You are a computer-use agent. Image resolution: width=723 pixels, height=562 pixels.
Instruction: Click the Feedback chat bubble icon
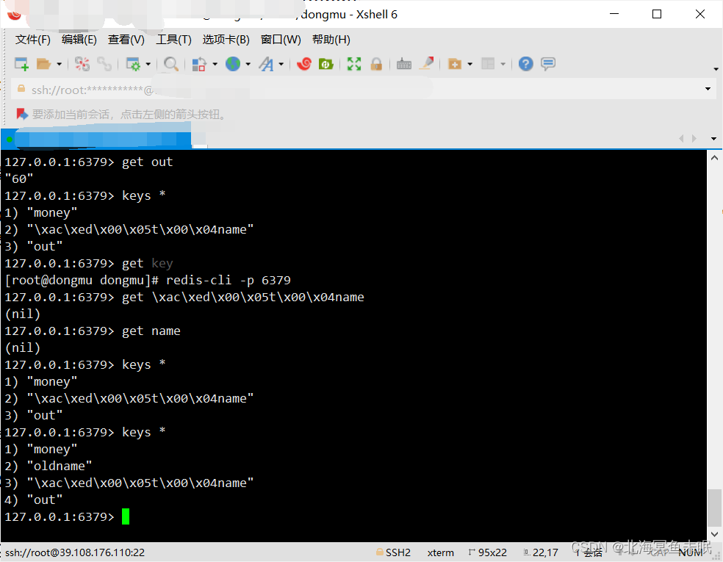tap(548, 64)
